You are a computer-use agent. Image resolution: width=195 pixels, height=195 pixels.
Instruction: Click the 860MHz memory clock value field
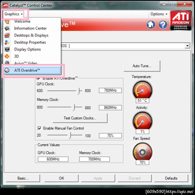pyautogui.click(x=110, y=108)
